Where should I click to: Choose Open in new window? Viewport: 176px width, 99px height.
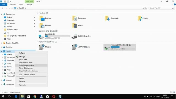click(31, 65)
